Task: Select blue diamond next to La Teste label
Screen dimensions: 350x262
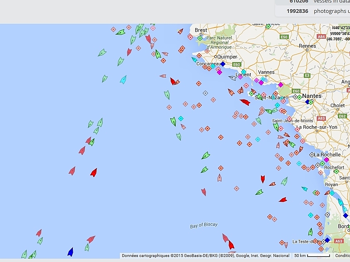Action: click(327, 240)
